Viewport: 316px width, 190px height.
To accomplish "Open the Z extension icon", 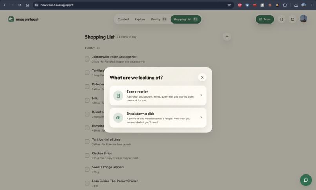I will (277, 5).
